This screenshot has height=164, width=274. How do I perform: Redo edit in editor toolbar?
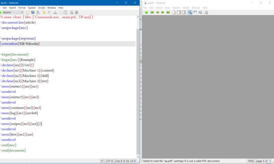49,12
